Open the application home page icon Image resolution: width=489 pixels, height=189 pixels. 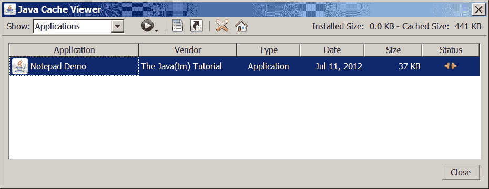241,26
